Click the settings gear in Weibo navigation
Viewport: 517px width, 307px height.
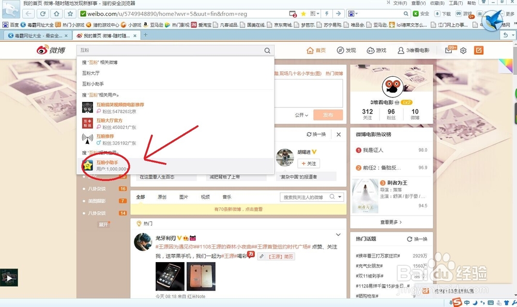coord(463,51)
